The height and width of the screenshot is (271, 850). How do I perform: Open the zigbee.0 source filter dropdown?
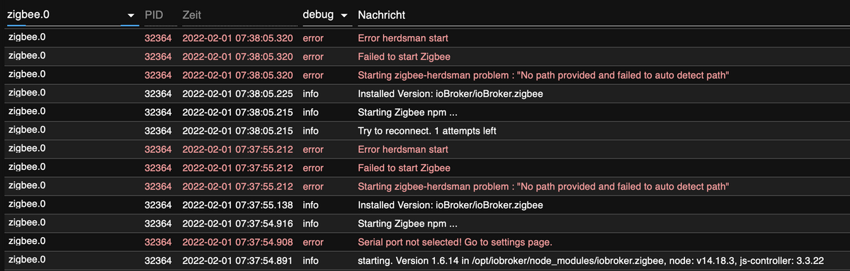(72, 15)
